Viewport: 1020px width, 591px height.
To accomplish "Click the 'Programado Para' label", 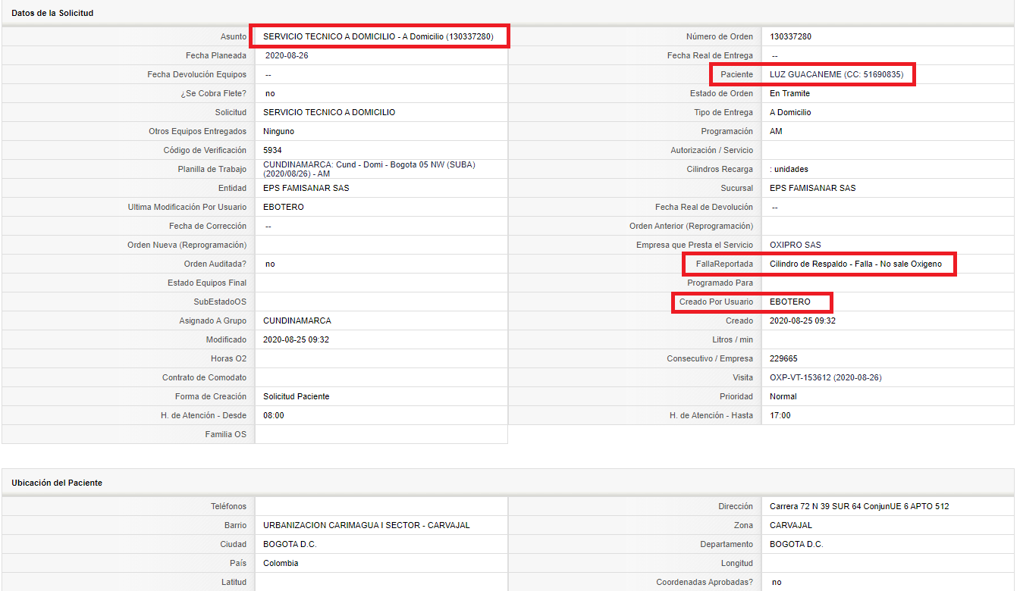I will click(x=720, y=283).
